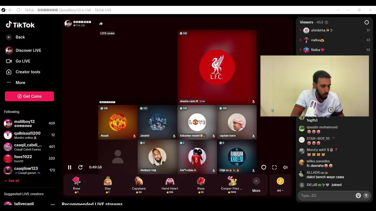The height and width of the screenshot is (211, 376).
Task: Open the More menu in sidebar
Action: point(16,83)
